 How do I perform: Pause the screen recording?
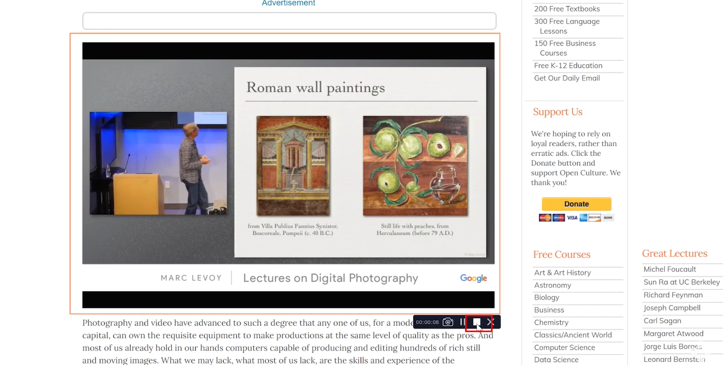pos(463,322)
